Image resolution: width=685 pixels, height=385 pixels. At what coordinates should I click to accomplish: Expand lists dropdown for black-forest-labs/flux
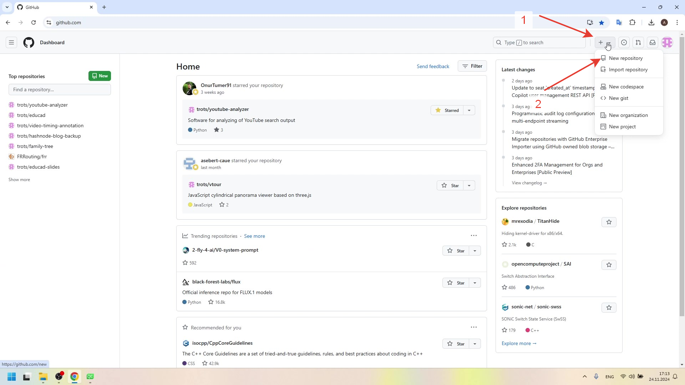coord(475,283)
